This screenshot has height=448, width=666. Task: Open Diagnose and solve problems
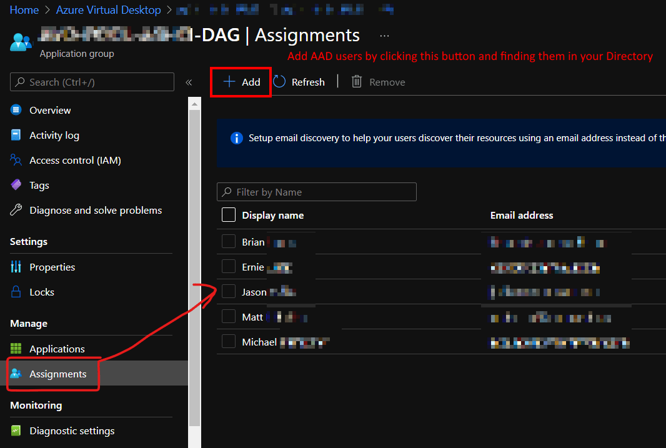pyautogui.click(x=96, y=211)
